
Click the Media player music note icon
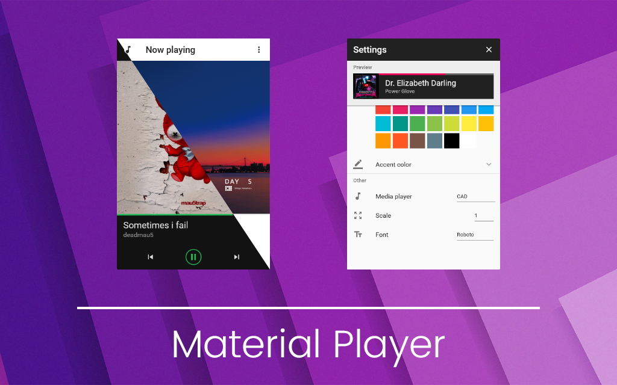[358, 196]
